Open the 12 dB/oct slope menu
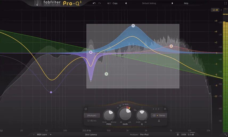 92,121
